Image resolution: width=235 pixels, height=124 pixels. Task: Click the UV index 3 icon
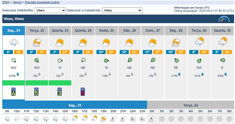pos(60,92)
